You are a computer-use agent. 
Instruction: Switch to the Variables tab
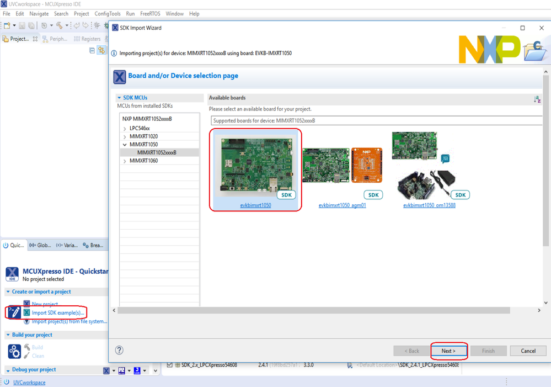tap(67, 245)
